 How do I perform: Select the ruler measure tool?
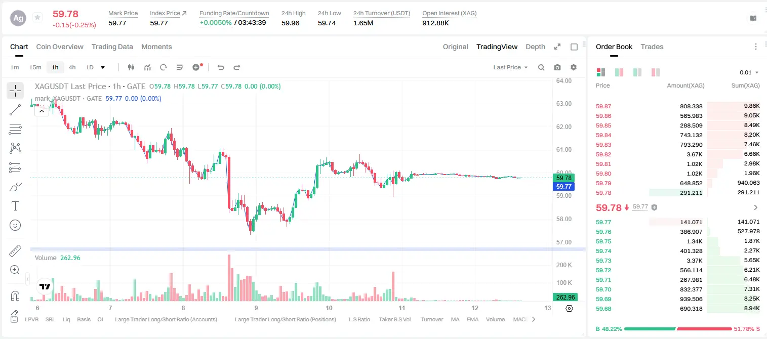[x=15, y=250]
